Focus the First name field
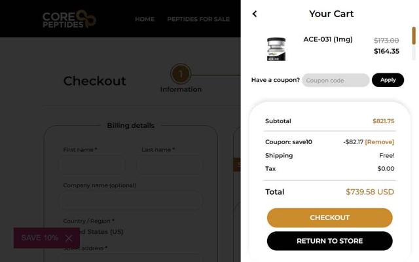This screenshot has width=419, height=262. pos(92,164)
